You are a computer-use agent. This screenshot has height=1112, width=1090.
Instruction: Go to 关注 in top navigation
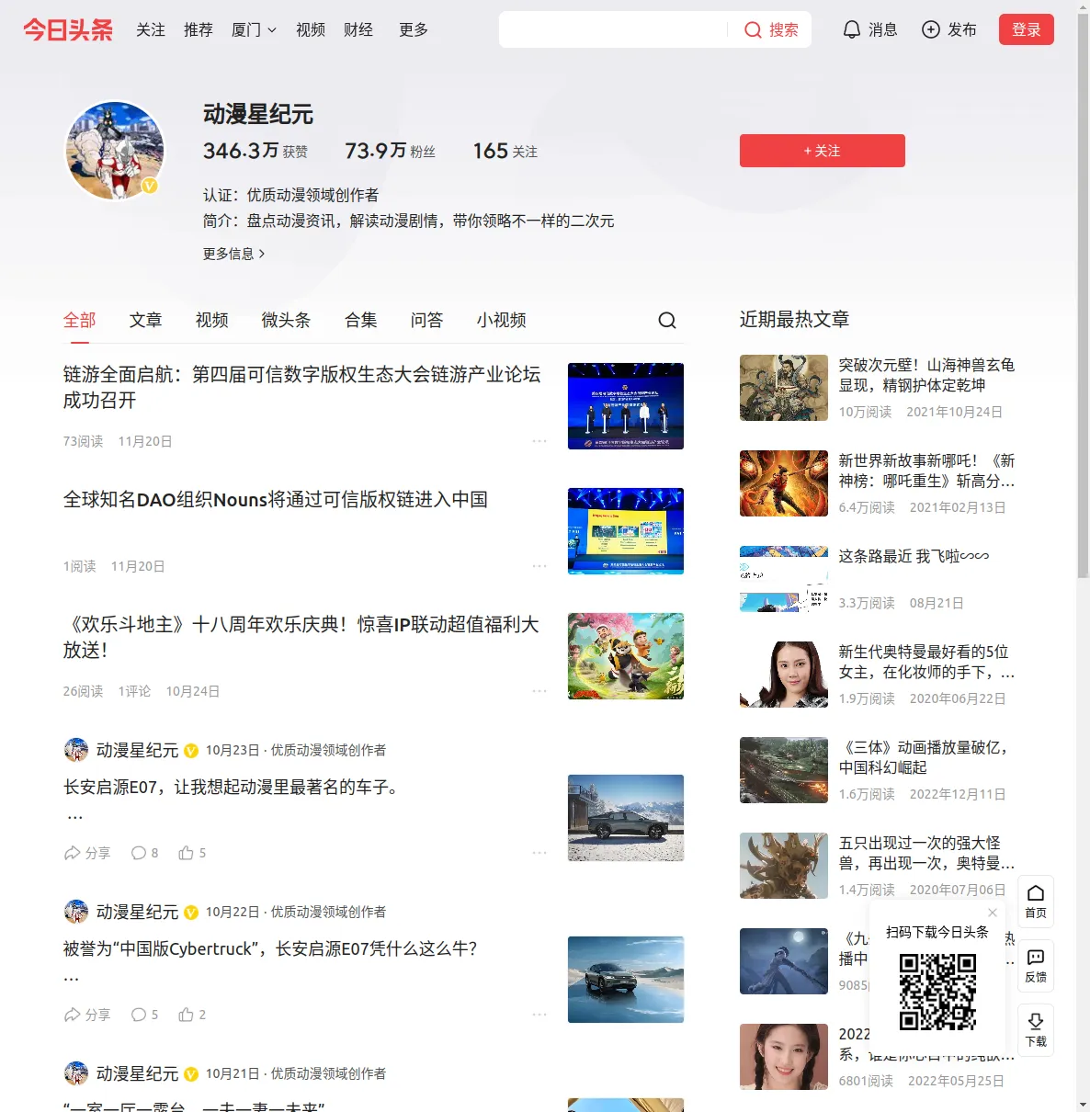(151, 30)
